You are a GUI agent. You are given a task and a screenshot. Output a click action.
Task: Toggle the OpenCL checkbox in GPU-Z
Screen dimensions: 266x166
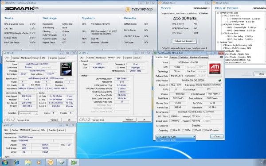(x=172, y=130)
